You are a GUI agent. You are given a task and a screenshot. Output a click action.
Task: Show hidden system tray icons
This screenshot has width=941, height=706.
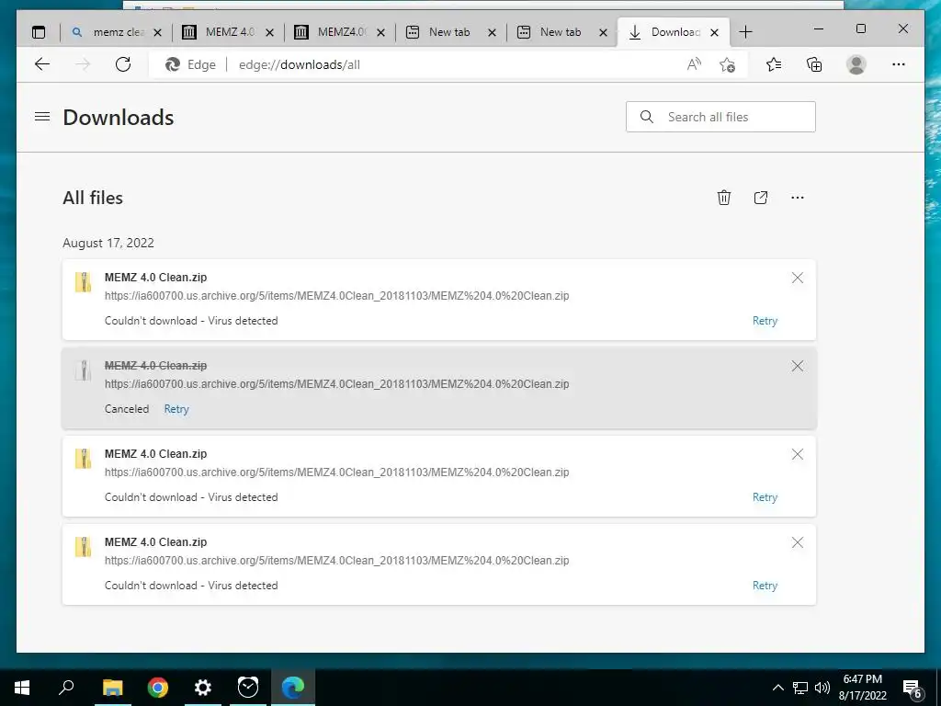[x=777, y=688]
